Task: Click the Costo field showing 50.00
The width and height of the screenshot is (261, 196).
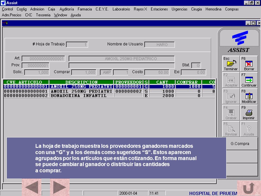Action: [157, 72]
